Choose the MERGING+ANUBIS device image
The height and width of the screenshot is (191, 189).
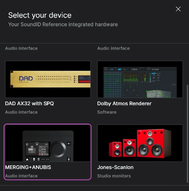(x=48, y=143)
